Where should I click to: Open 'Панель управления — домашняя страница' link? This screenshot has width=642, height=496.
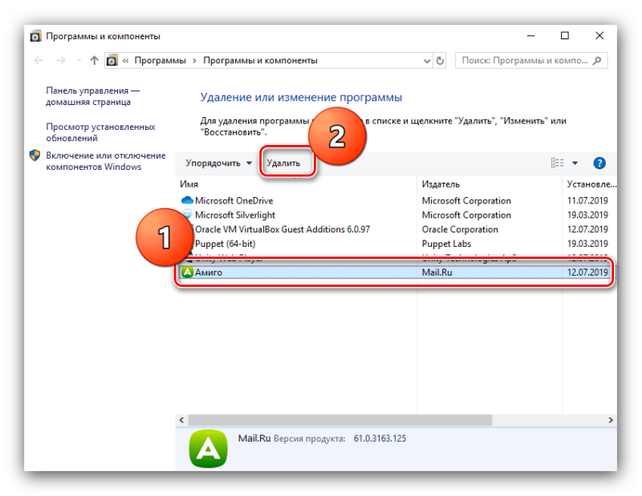(93, 96)
